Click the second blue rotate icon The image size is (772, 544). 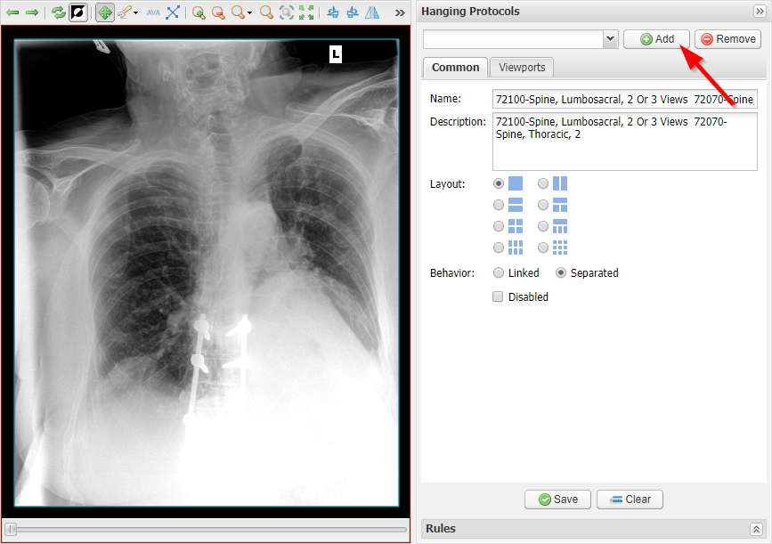point(353,12)
